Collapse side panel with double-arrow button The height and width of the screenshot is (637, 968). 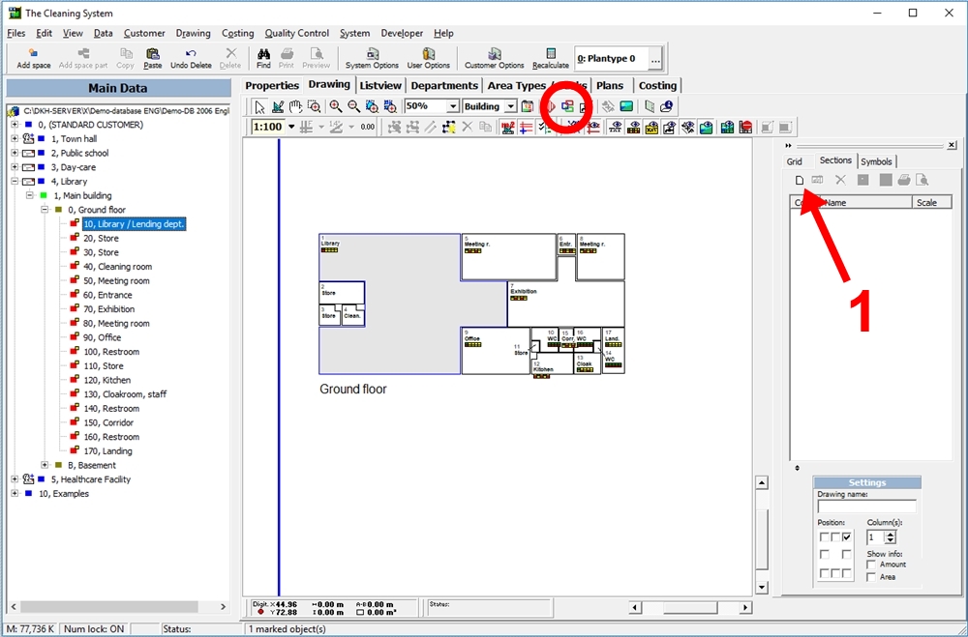click(788, 146)
